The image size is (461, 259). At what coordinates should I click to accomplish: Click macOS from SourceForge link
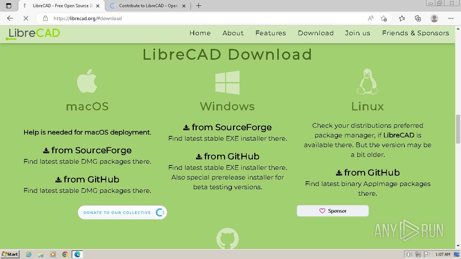coord(87,150)
